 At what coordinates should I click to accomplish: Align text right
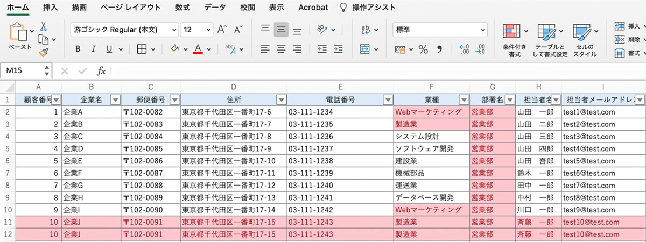[297, 49]
